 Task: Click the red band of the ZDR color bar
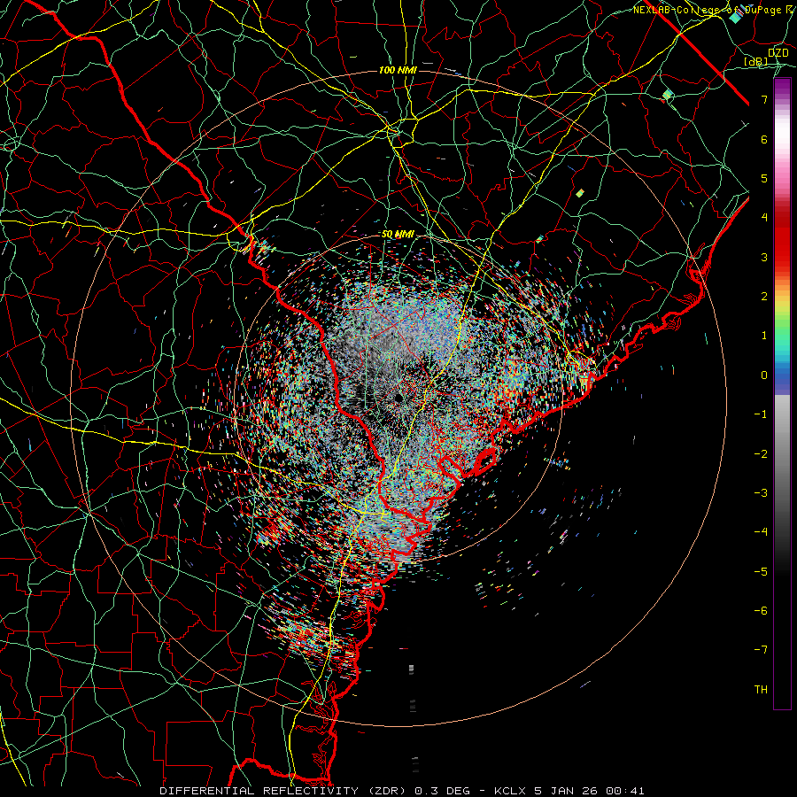[782, 239]
